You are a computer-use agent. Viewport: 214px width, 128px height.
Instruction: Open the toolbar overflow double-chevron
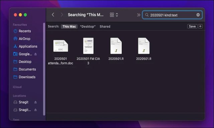point(138,15)
